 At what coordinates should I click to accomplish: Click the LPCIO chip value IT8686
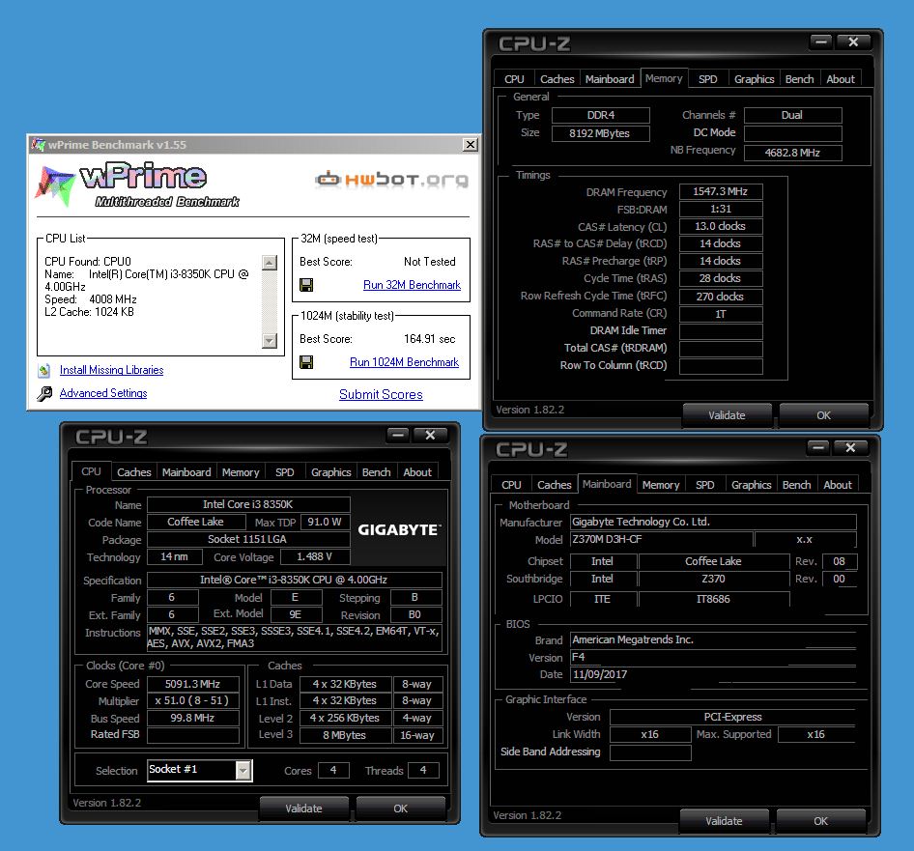(x=714, y=599)
